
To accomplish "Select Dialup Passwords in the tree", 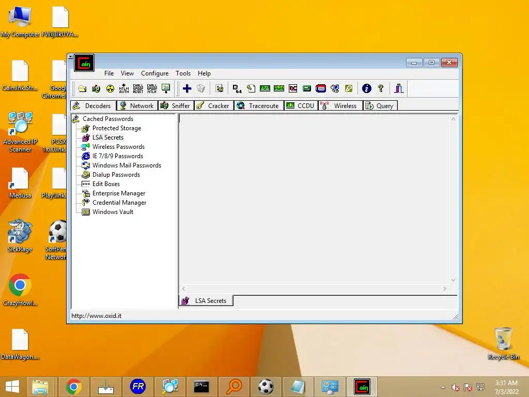I will point(116,175).
